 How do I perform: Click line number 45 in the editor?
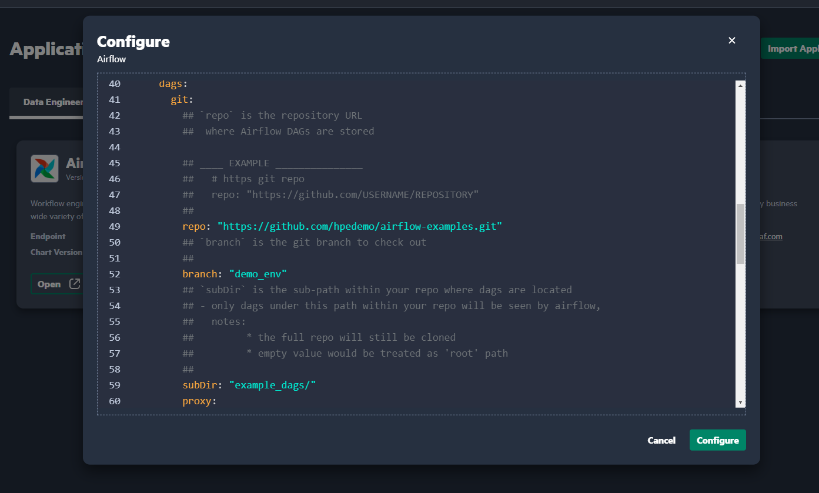[114, 163]
